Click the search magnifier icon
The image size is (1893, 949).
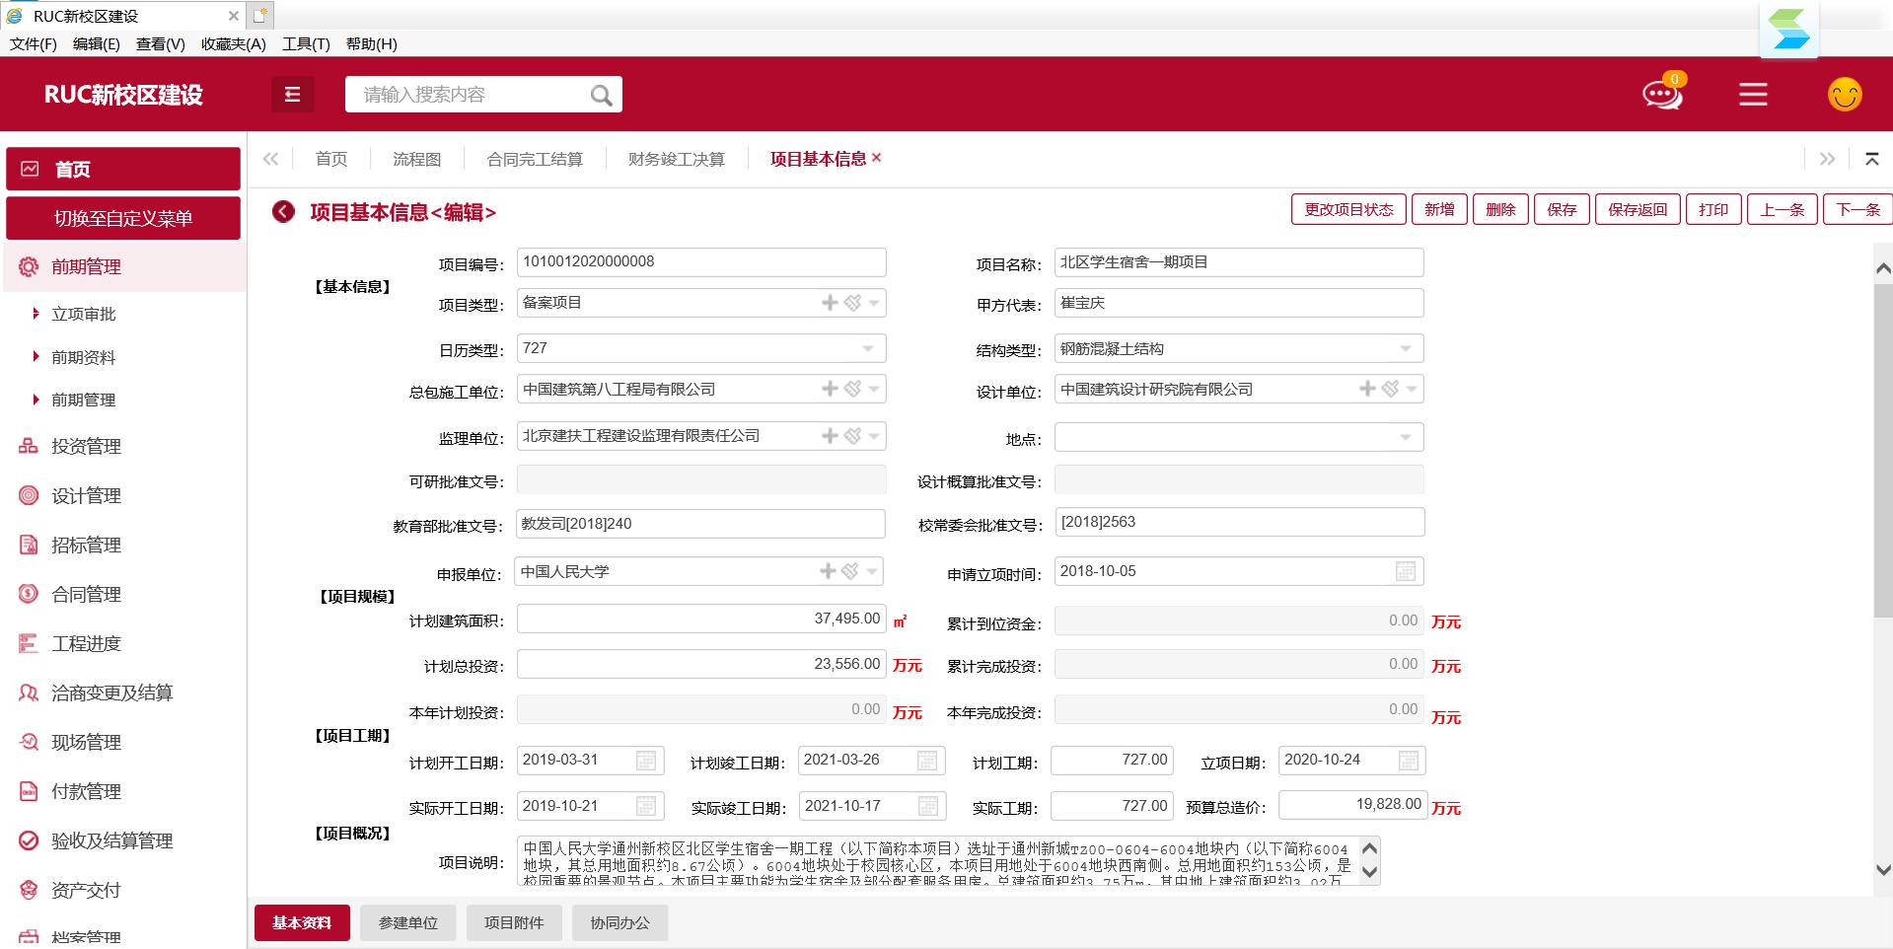tap(601, 96)
